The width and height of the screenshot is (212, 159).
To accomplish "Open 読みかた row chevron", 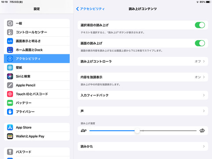I will pos(204,146).
